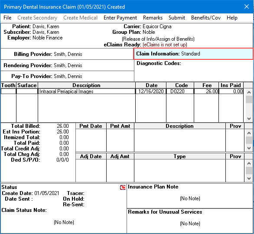This screenshot has height=234, width=254.
Task: Click the Adj Amt column header
Action: pos(120,156)
